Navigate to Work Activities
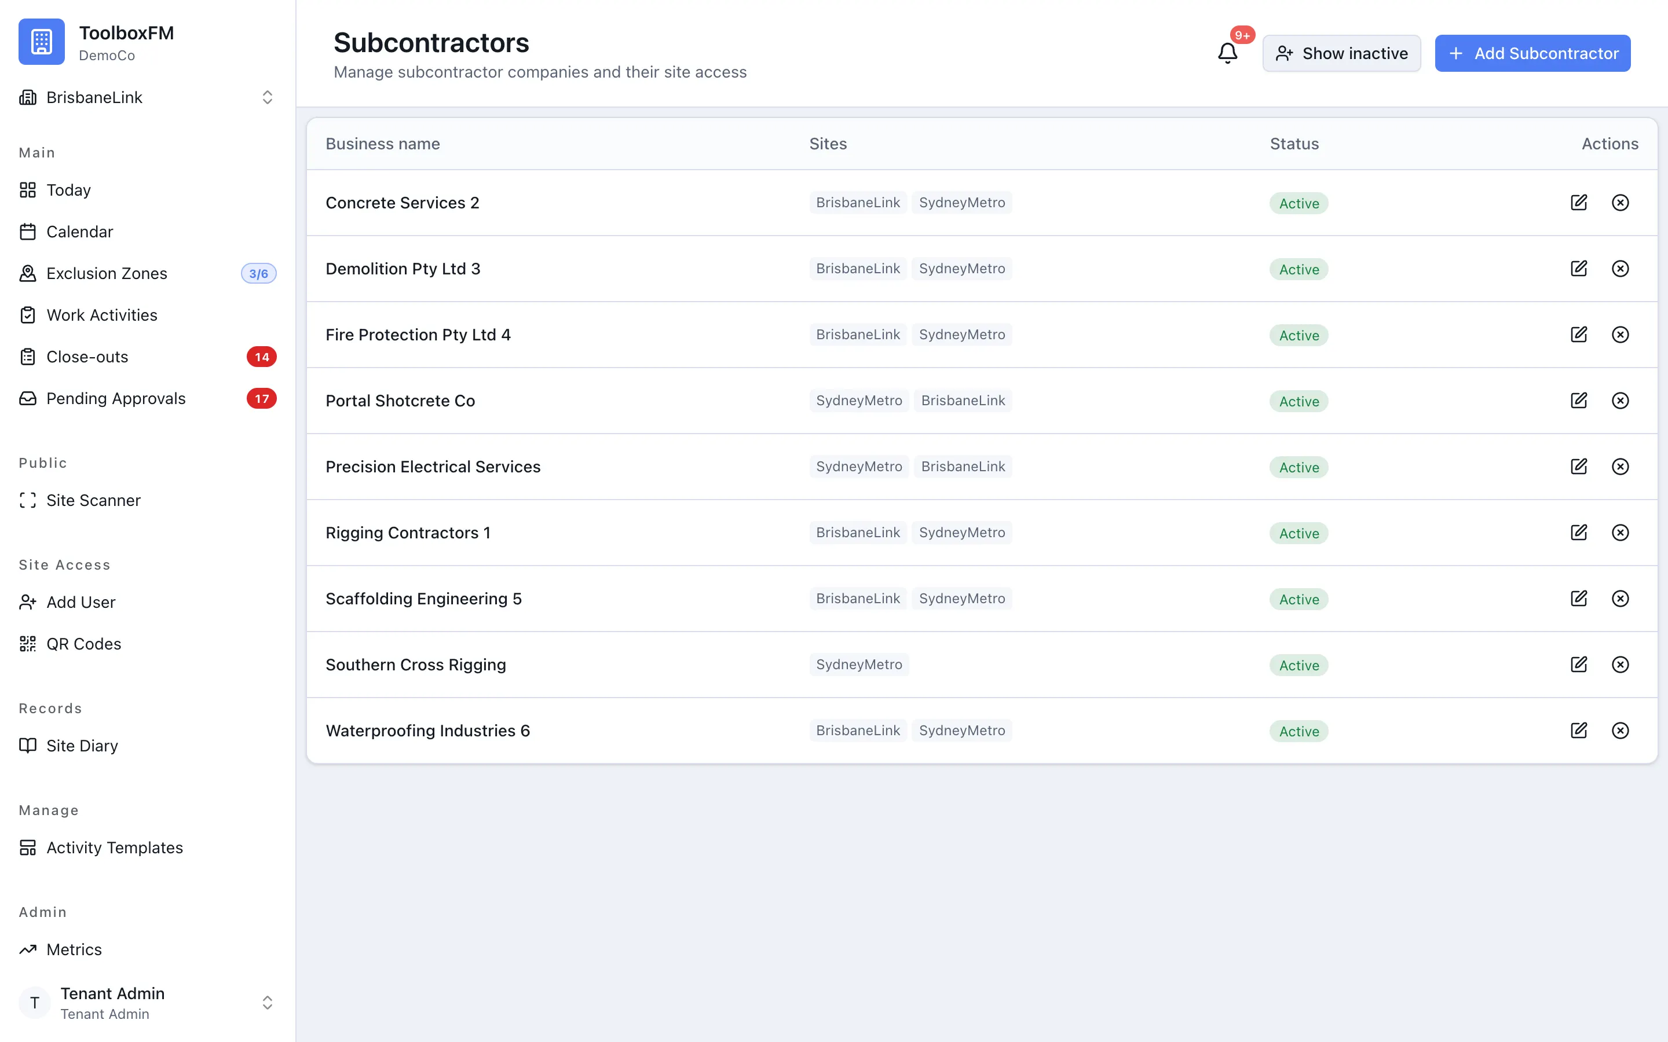The image size is (1668, 1042). click(x=148, y=315)
